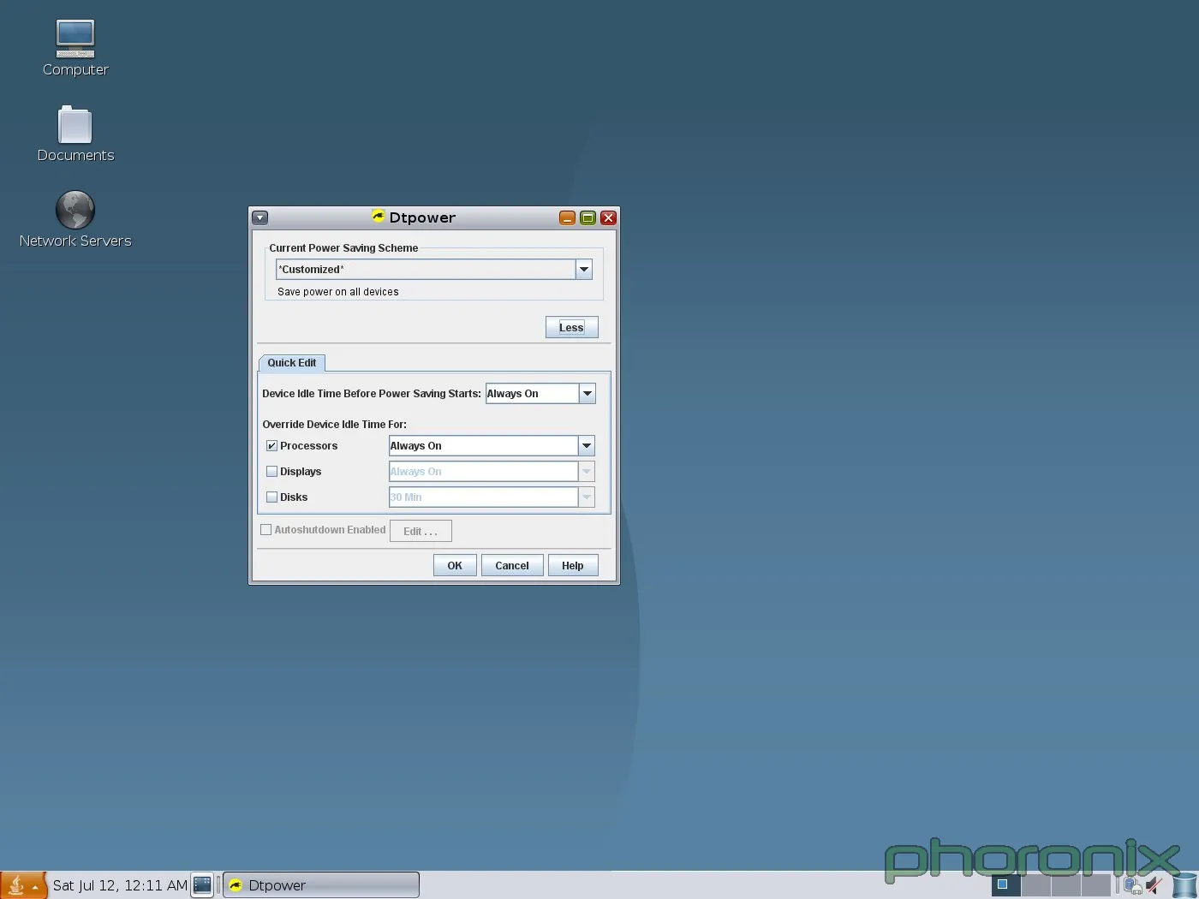Enable the Displays override checkbox
1199x899 pixels.
271,472
